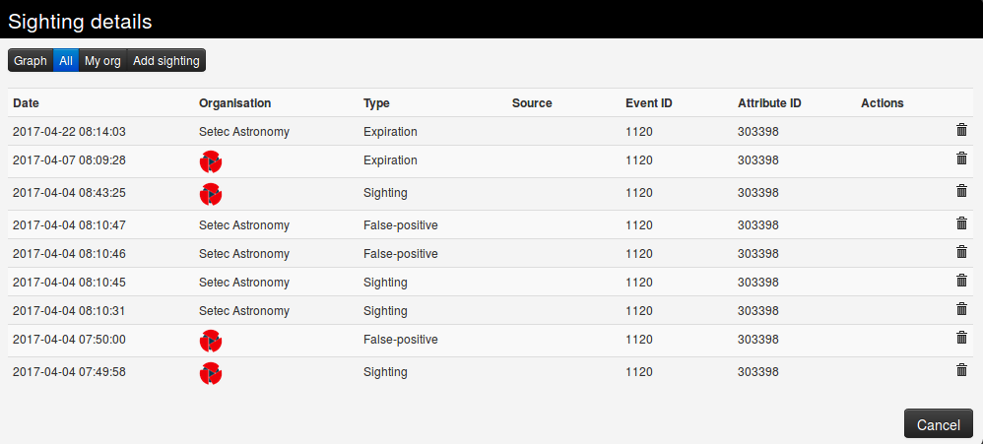Remove the 08:10:47 False-positive sighting

(x=961, y=223)
